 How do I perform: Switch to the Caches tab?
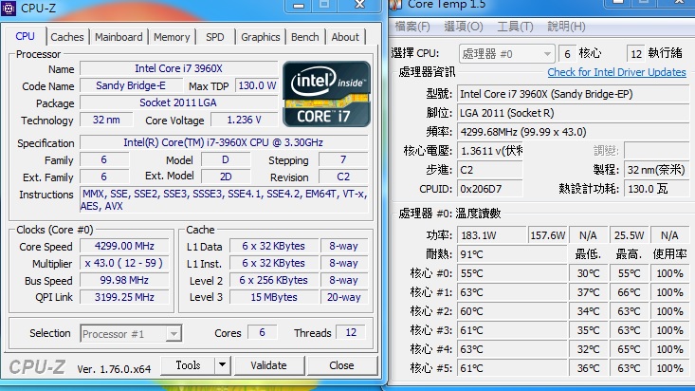click(x=67, y=37)
